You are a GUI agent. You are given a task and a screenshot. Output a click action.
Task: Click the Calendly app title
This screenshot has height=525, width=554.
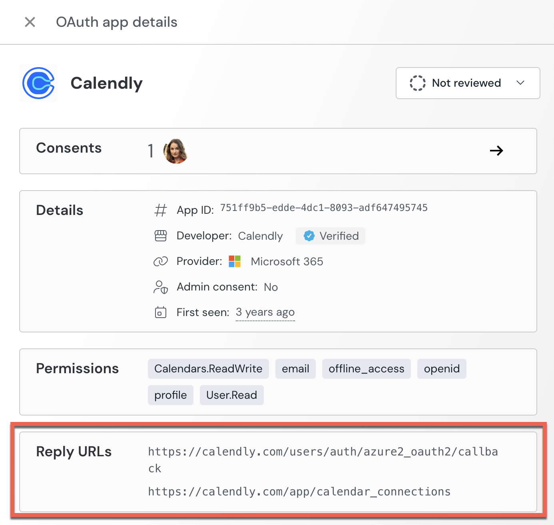[x=107, y=83]
